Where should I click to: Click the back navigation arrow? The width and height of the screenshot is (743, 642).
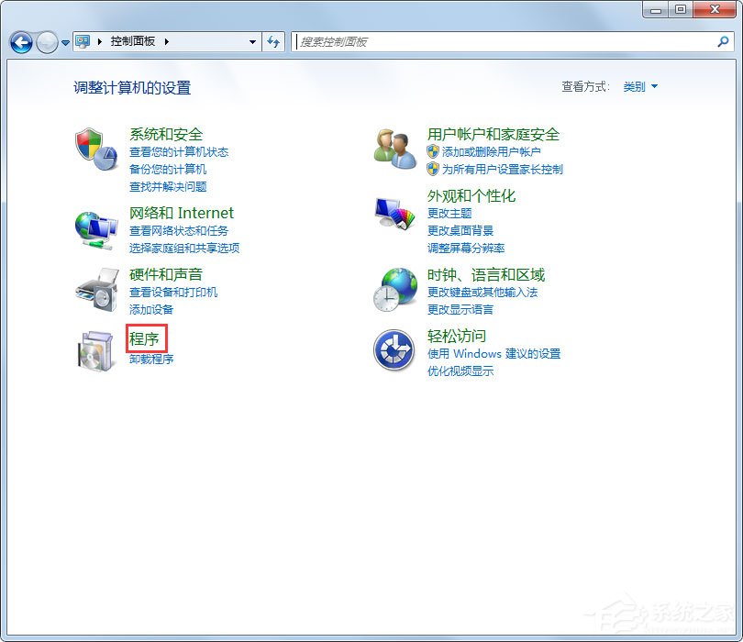tap(19, 42)
